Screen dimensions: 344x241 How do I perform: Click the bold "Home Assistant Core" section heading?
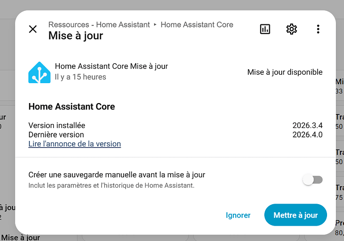[x=72, y=107]
